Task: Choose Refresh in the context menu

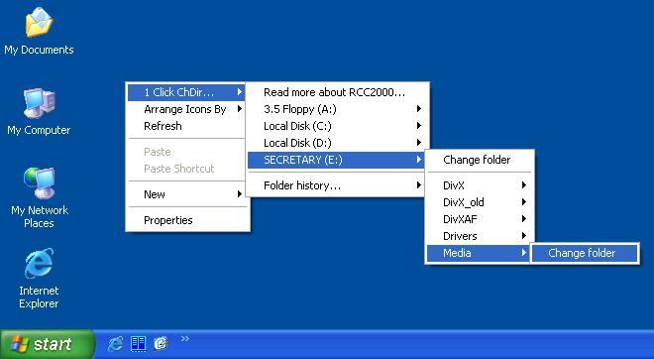Action: click(x=186, y=126)
